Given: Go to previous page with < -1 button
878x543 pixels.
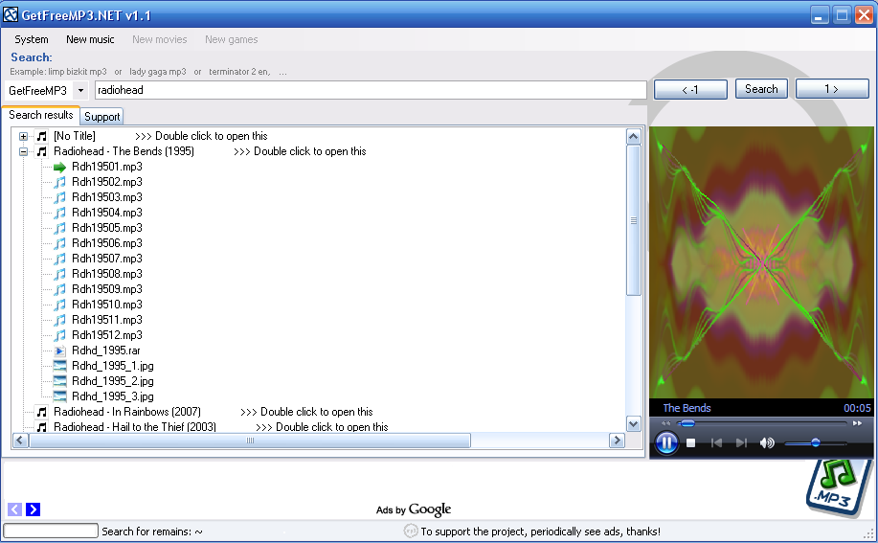Looking at the screenshot, I should (690, 89).
